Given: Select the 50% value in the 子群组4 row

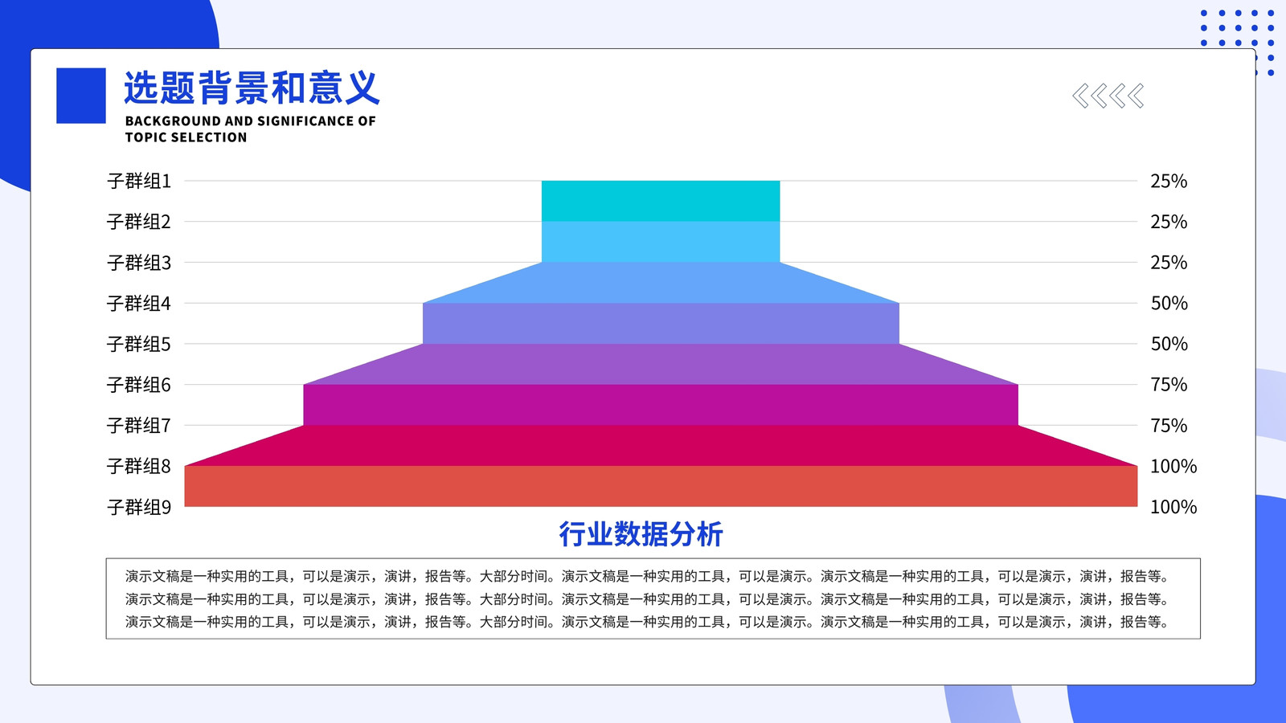Looking at the screenshot, I should tap(1169, 304).
